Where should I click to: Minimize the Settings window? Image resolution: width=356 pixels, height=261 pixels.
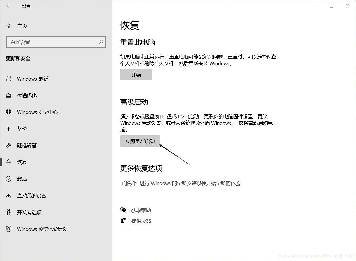click(316, 6)
